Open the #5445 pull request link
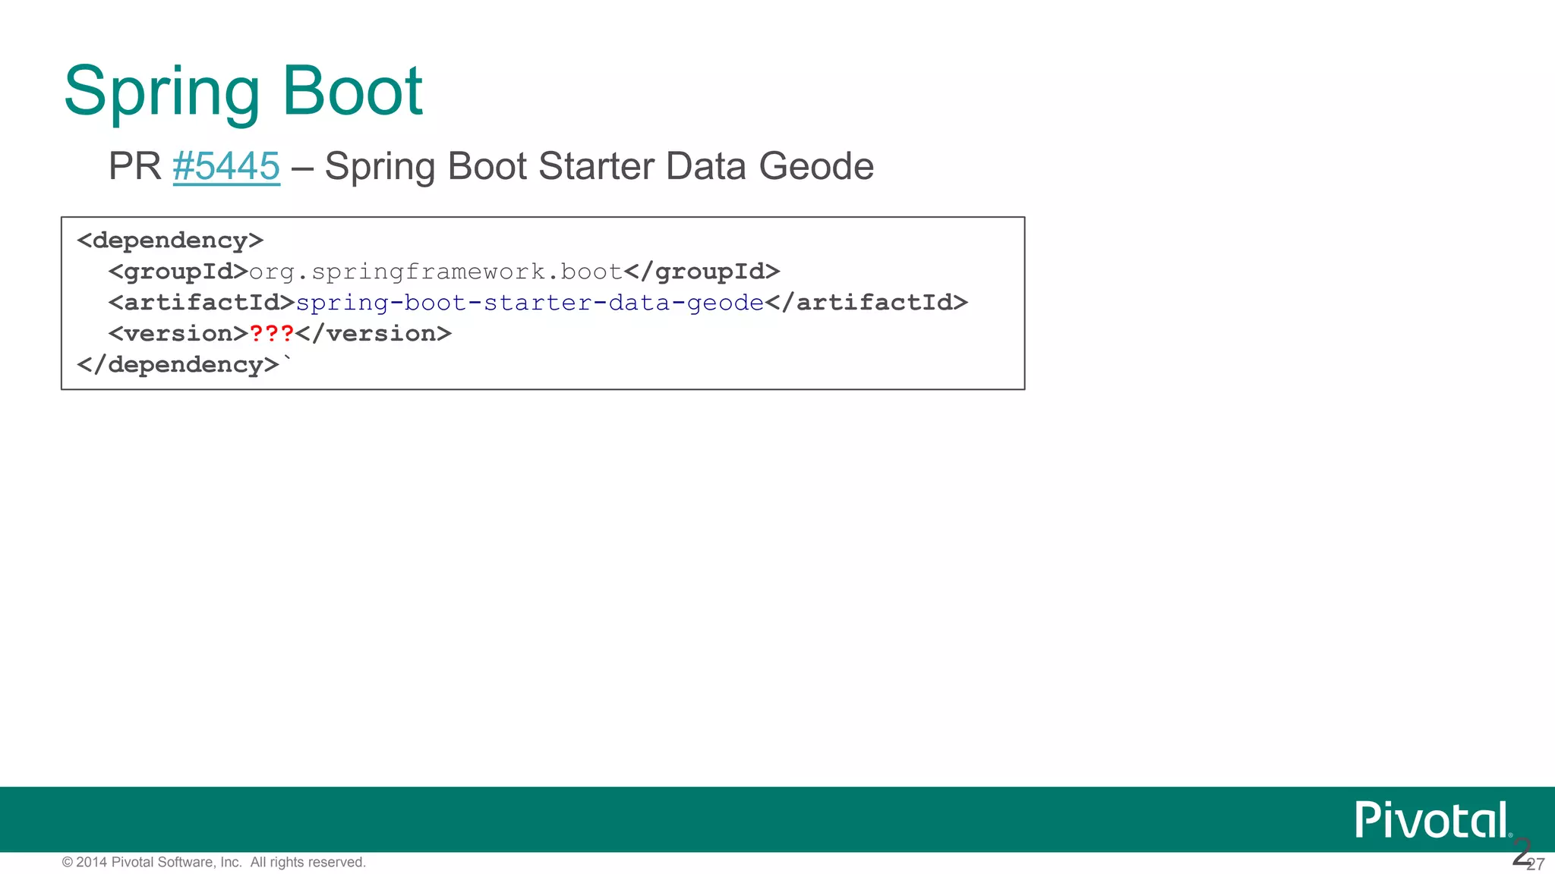Image resolution: width=1555 pixels, height=874 pixels. tap(226, 166)
